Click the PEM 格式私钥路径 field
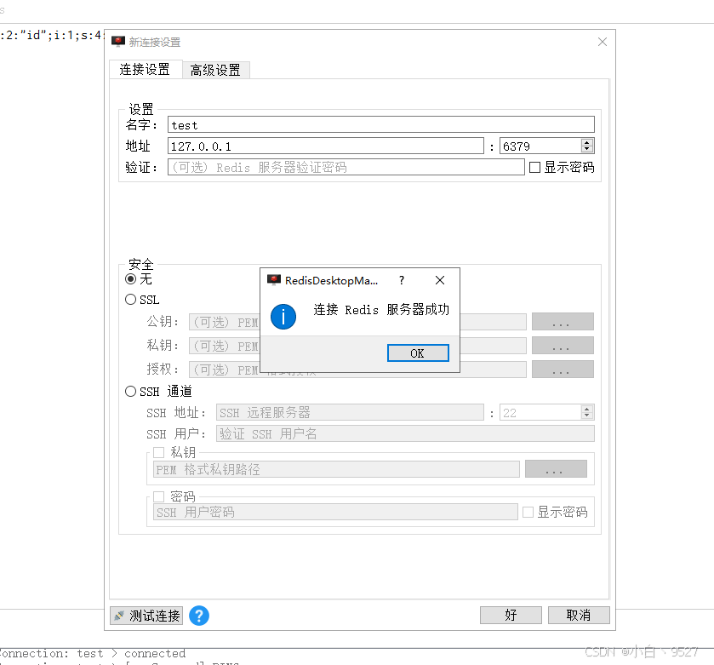 click(336, 469)
